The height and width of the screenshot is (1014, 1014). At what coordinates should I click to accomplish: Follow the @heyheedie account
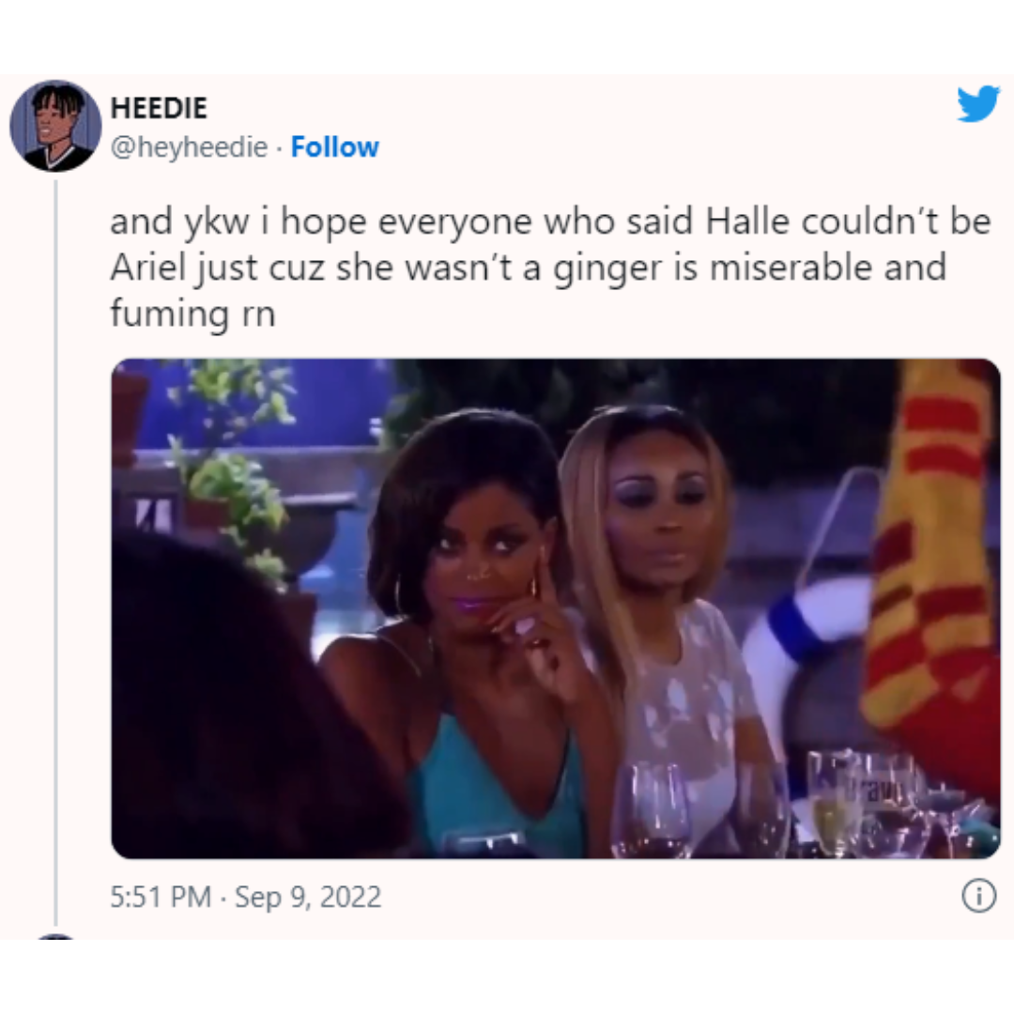[335, 146]
